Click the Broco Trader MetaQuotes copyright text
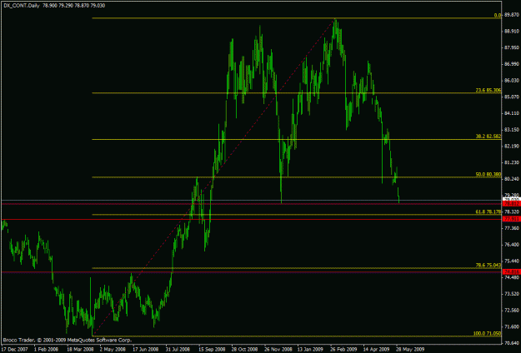This screenshot has height=353, width=521. coord(68,340)
